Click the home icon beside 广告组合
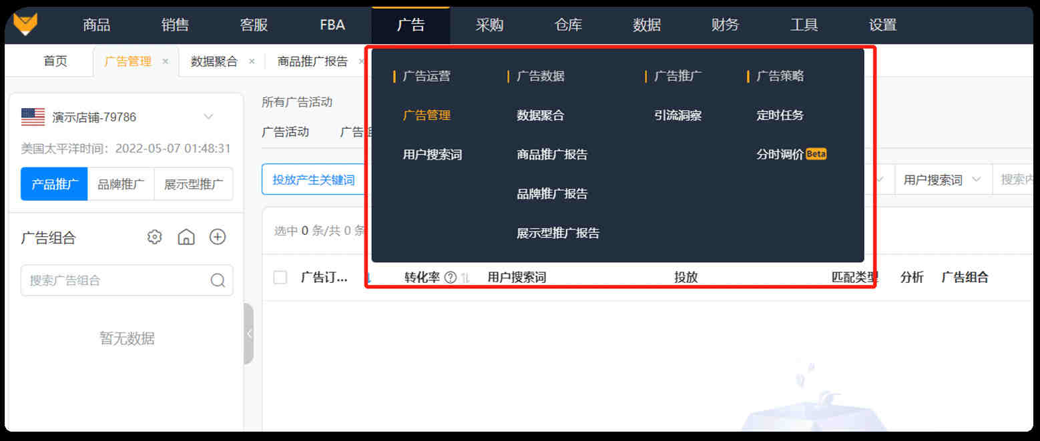Viewport: 1040px width, 441px height. click(x=186, y=237)
